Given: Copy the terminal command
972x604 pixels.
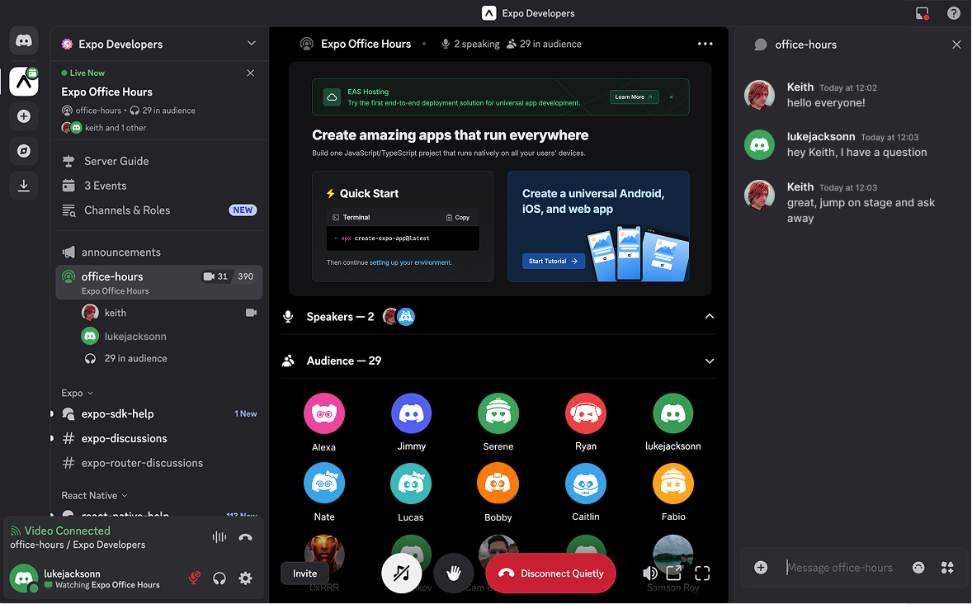Looking at the screenshot, I should click(x=458, y=218).
